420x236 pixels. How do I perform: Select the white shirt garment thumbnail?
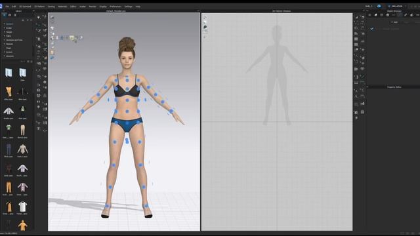click(x=22, y=168)
